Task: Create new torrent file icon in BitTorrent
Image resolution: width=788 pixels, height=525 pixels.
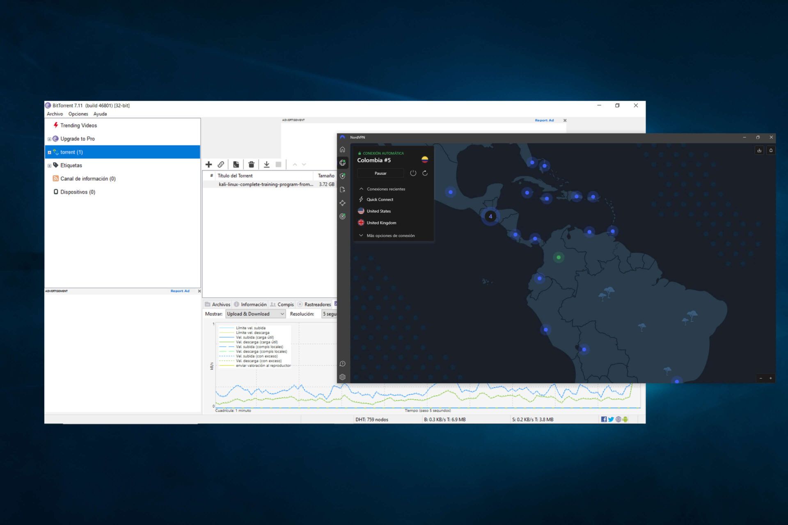Action: click(x=236, y=164)
